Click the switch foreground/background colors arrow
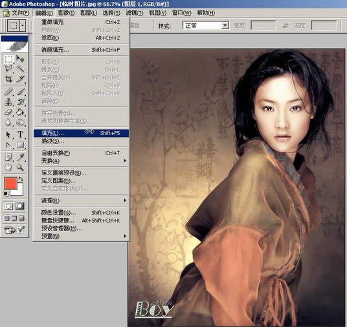347x327 pixels. [21, 178]
